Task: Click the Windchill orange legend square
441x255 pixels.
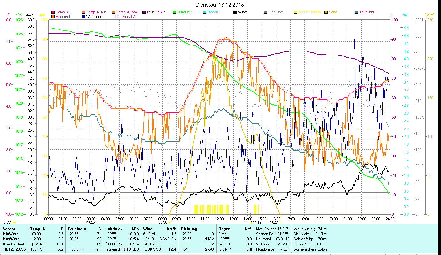Action: coord(53,16)
